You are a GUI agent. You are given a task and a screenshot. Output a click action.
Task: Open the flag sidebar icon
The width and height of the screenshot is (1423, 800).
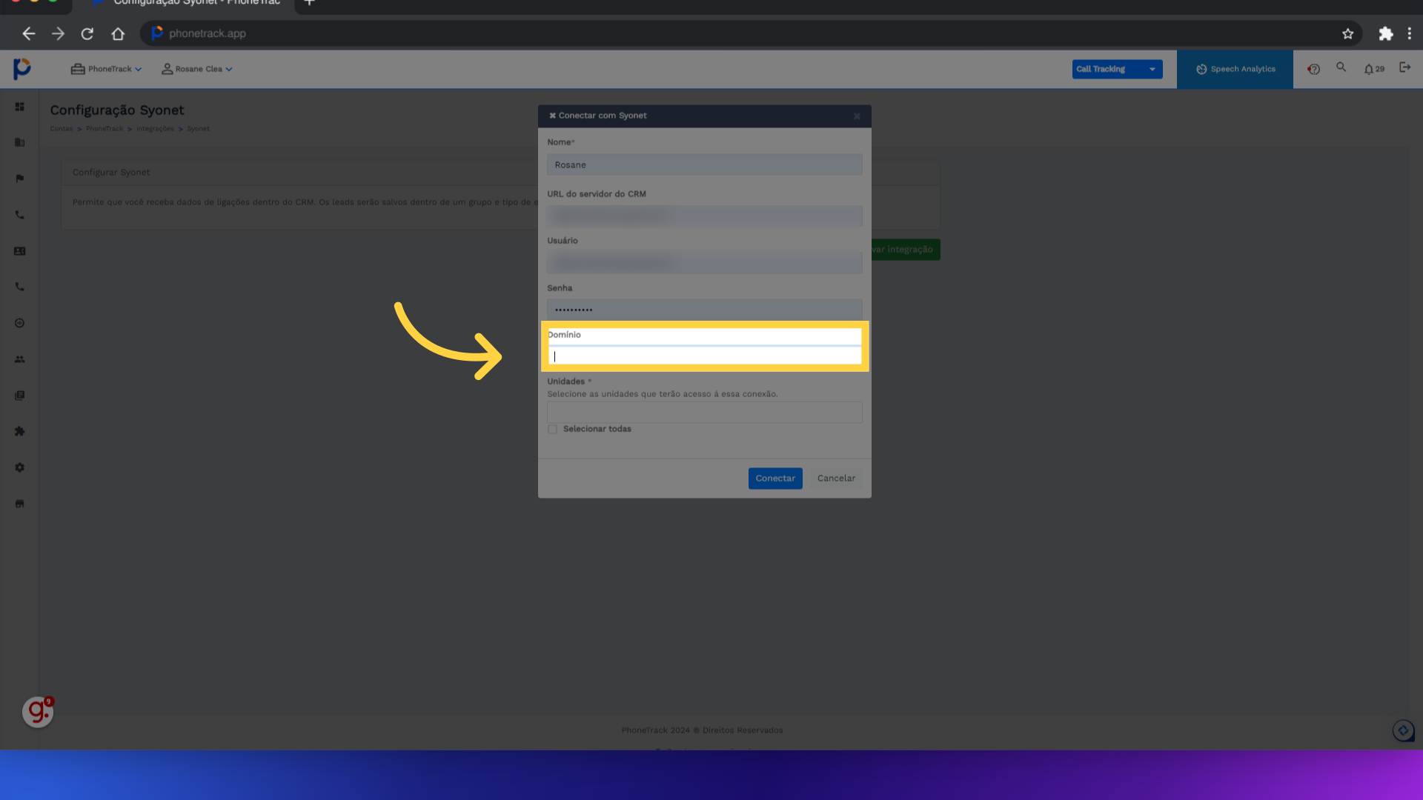[20, 179]
